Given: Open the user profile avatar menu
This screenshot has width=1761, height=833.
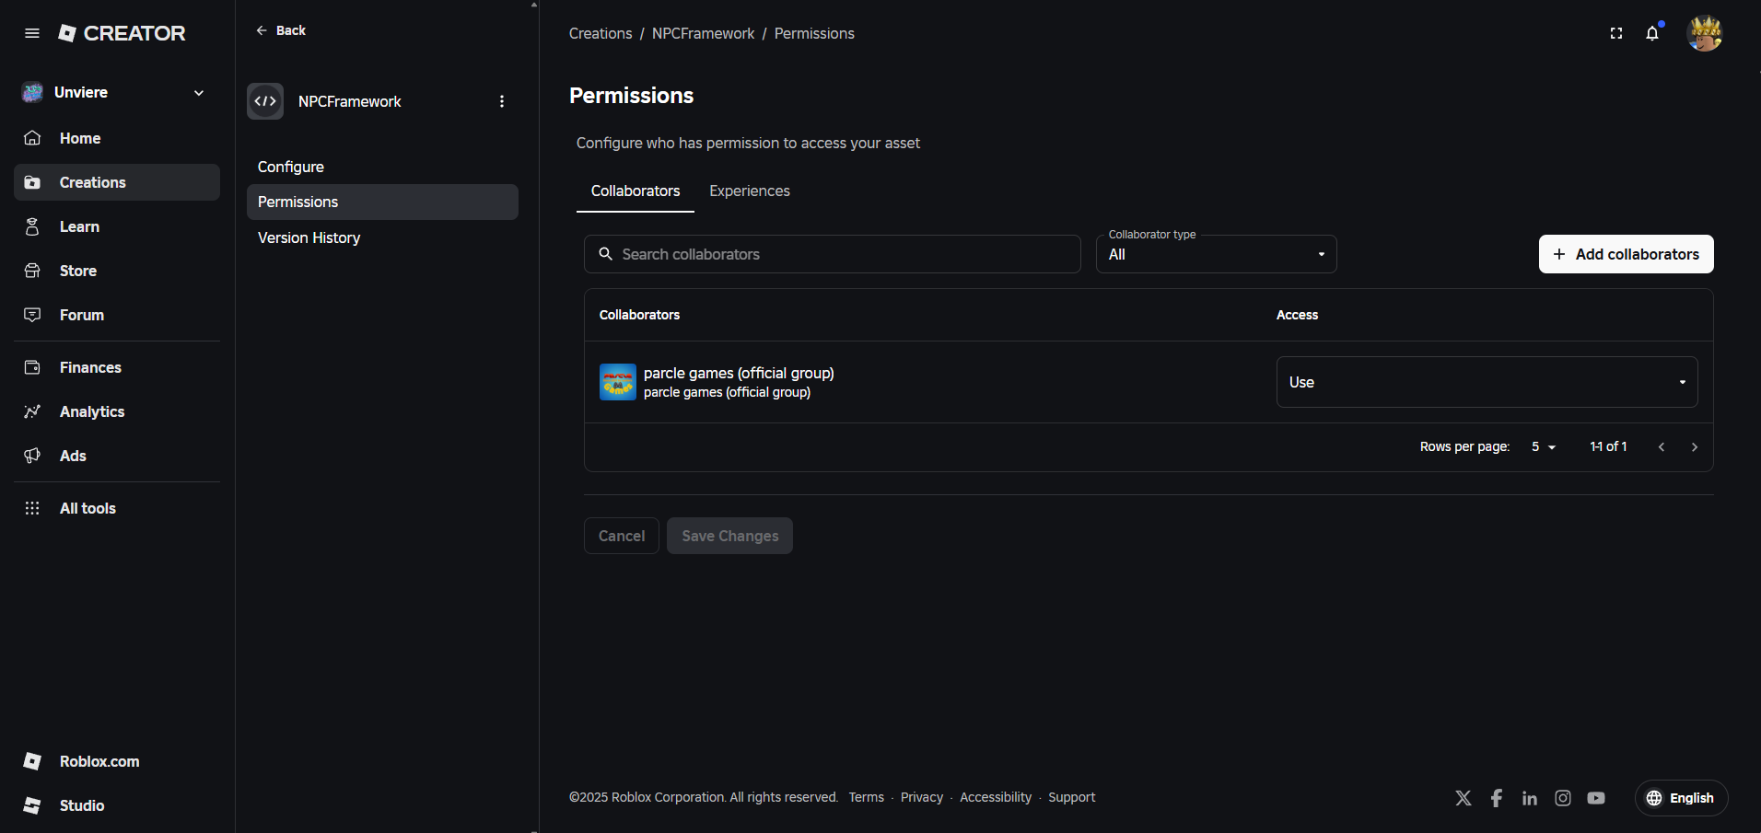Looking at the screenshot, I should (x=1705, y=33).
